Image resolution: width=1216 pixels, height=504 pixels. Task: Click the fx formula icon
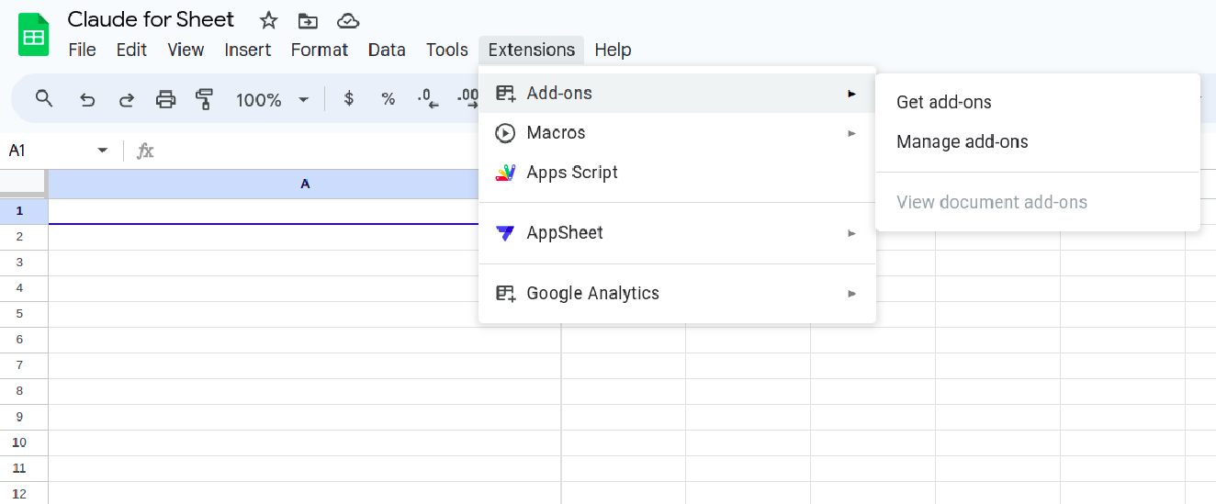click(x=145, y=151)
